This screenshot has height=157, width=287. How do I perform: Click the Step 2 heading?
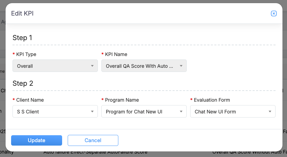(23, 83)
